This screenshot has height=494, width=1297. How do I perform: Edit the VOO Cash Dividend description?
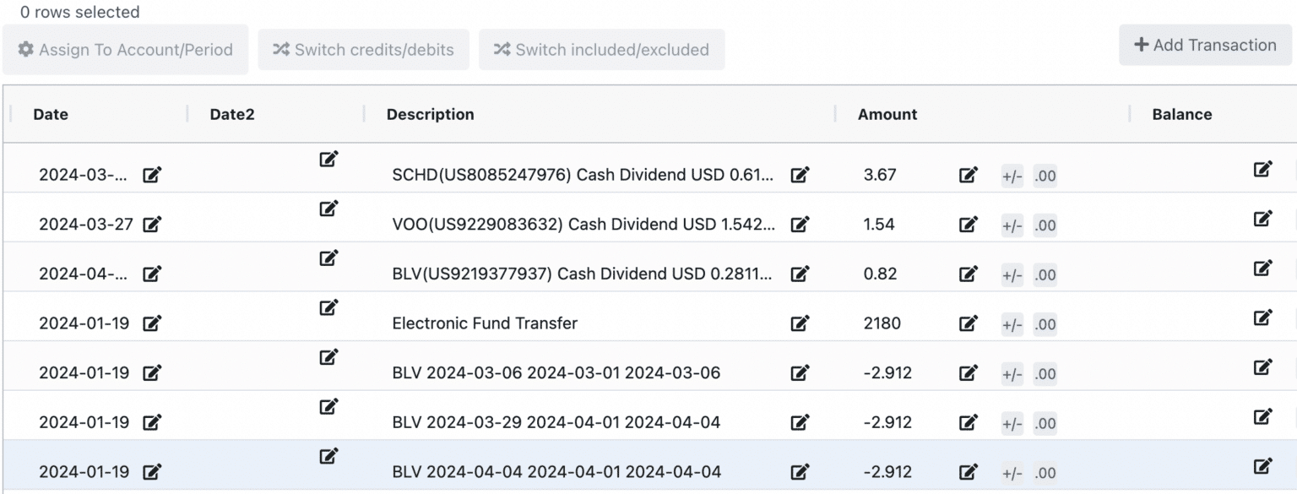799,225
